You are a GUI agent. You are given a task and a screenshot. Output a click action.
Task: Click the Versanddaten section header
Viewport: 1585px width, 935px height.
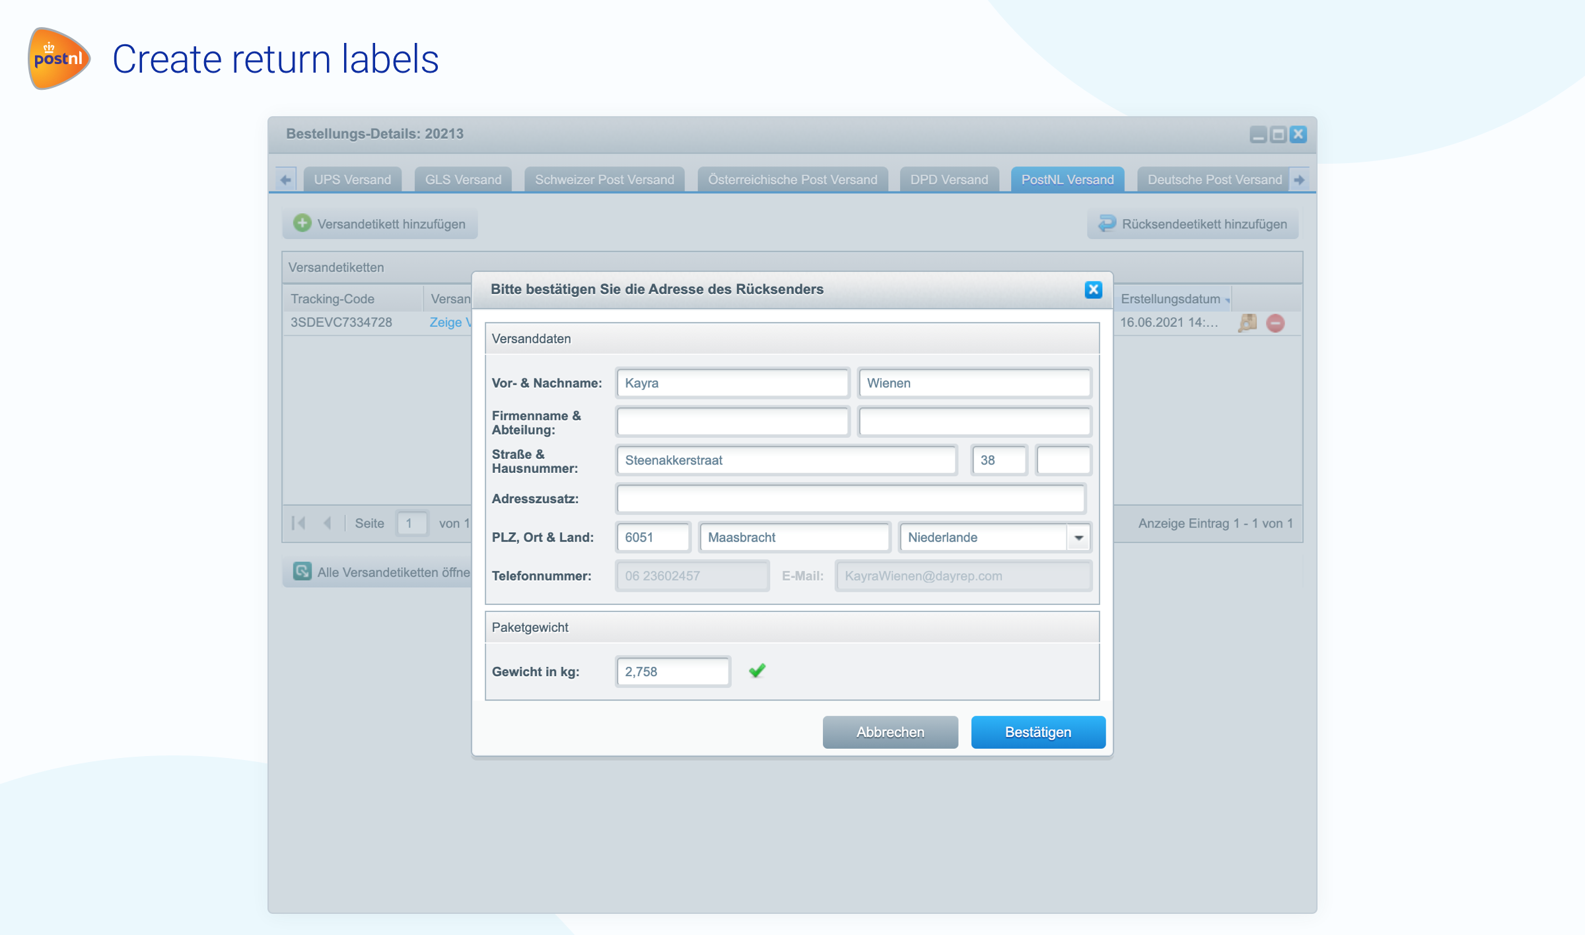[792, 339]
